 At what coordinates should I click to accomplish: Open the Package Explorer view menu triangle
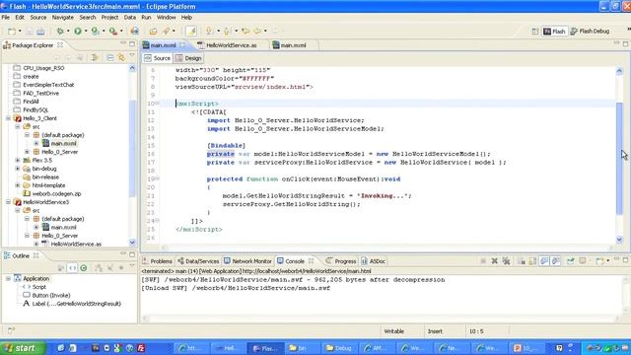(132, 55)
